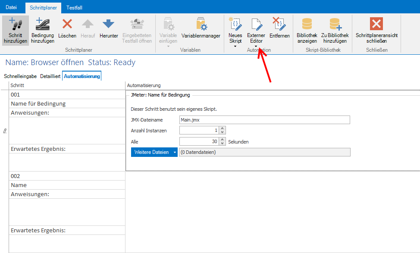The image size is (420, 253).
Task: Increase Anzahl Instanzen with up arrow
Action: pos(222,128)
